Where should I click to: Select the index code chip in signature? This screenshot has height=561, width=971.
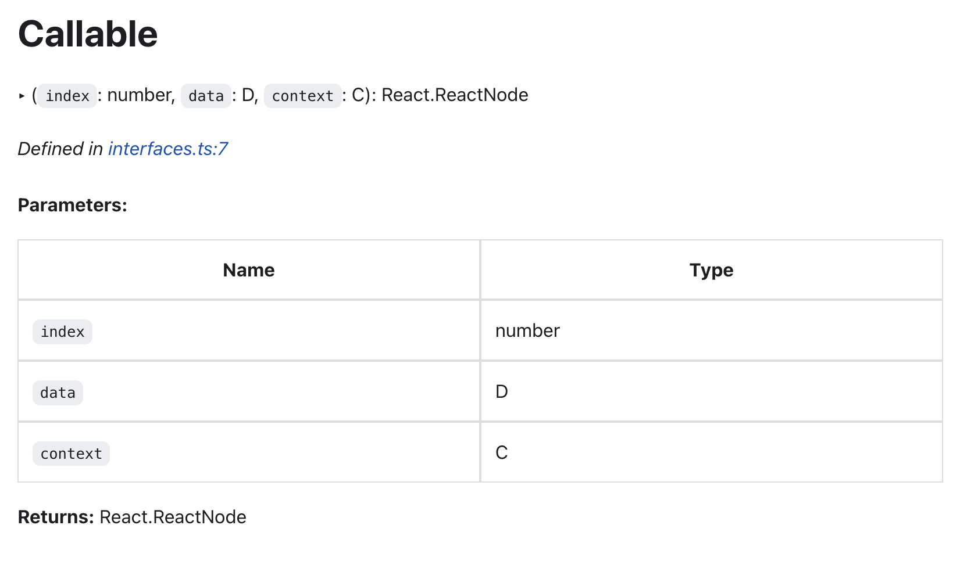tap(67, 96)
